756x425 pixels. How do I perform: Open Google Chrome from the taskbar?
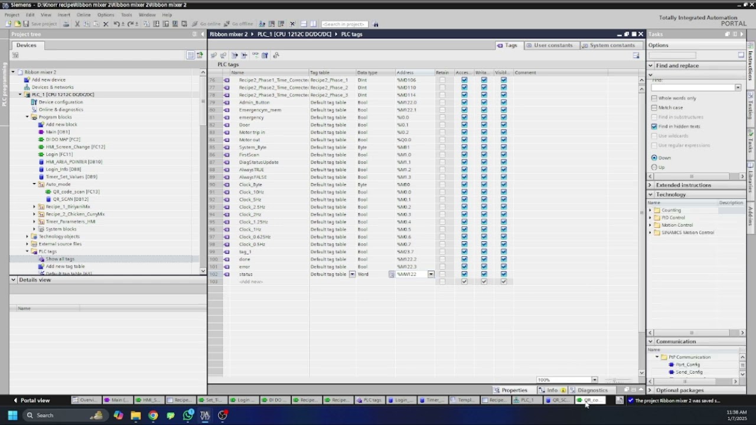tap(153, 416)
